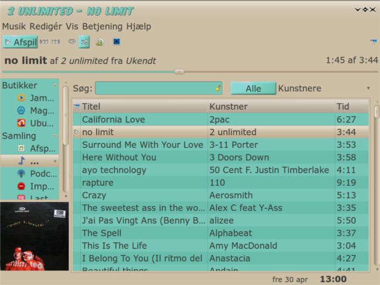This screenshot has width=380, height=285.
Task: Click the No Limit album cover art
Action: pyautogui.click(x=34, y=237)
